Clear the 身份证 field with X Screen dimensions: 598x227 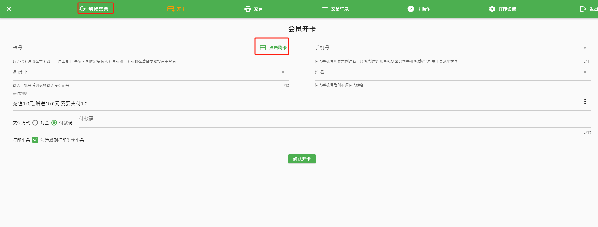pyautogui.click(x=283, y=72)
